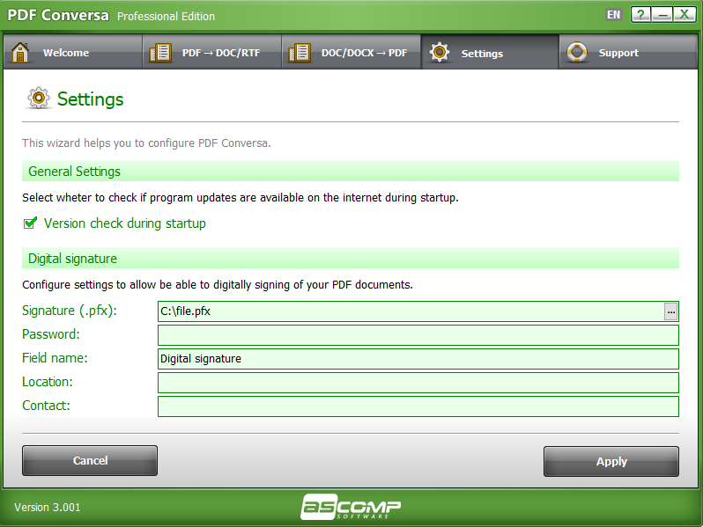Click the Field name input box

418,359
